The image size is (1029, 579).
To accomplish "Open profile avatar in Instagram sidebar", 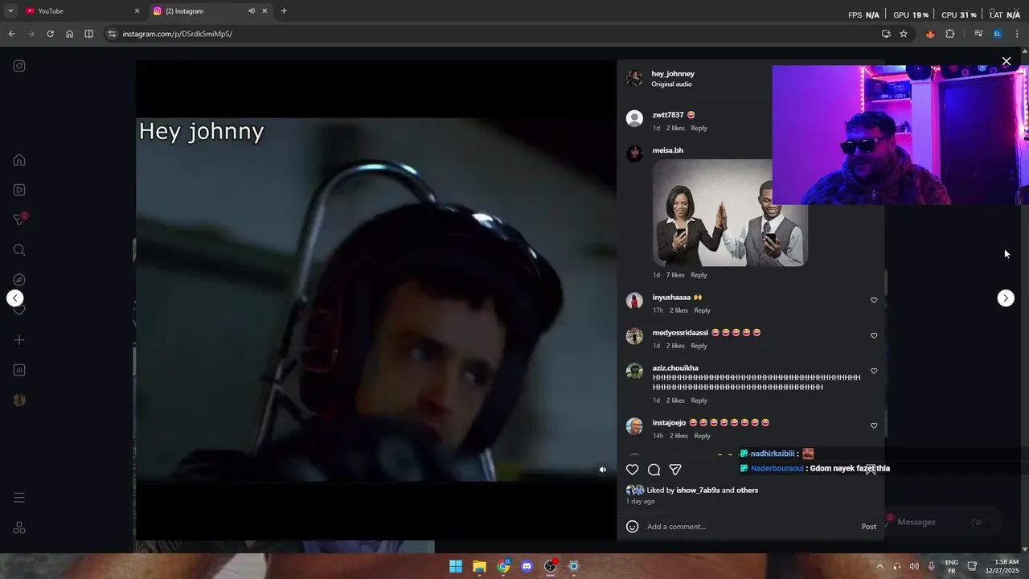I will coord(19,400).
